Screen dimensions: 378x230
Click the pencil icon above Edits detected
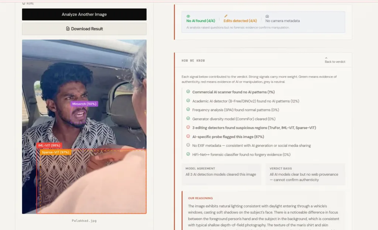point(226,16)
